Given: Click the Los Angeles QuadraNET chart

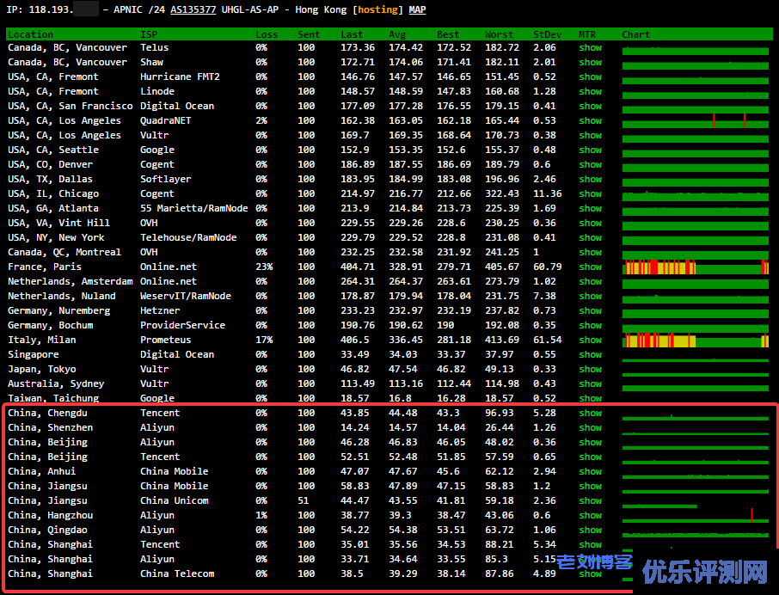Looking at the screenshot, I should pos(695,121).
